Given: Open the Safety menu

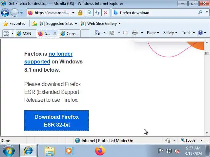Looking at the screenshot, I should tap(170, 33).
